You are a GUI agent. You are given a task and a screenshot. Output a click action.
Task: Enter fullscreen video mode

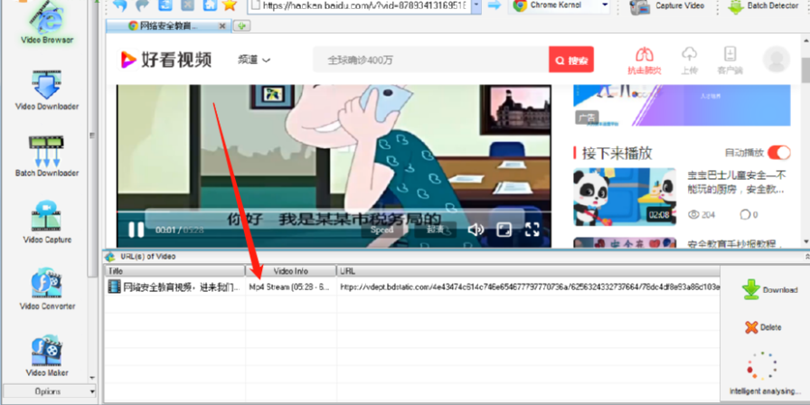532,230
